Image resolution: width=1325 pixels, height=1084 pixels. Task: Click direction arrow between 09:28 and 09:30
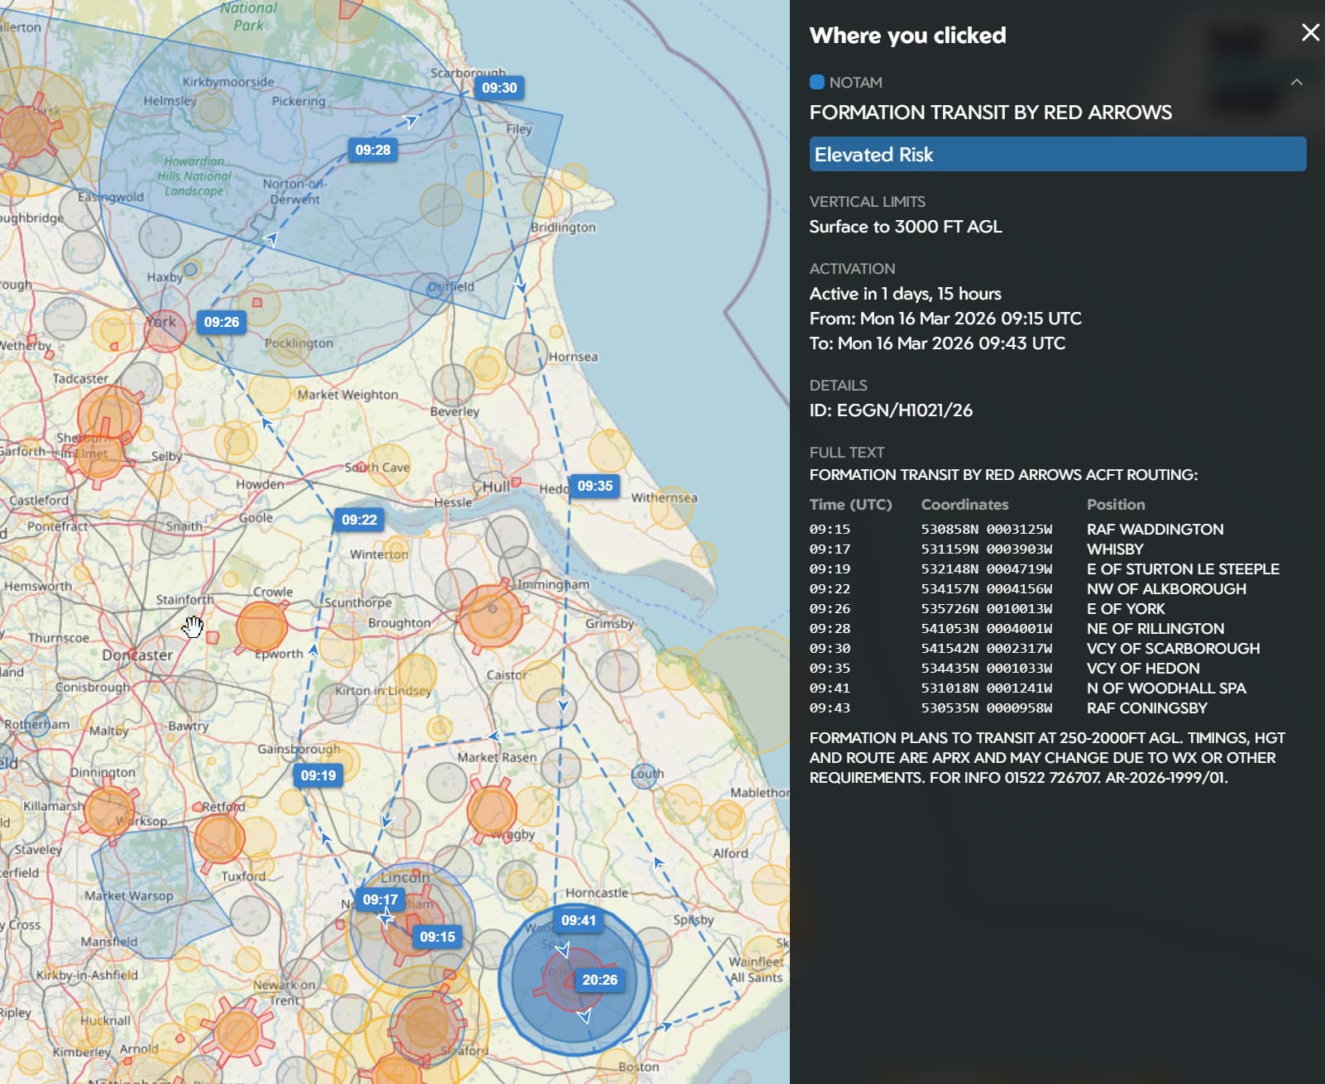coord(411,122)
